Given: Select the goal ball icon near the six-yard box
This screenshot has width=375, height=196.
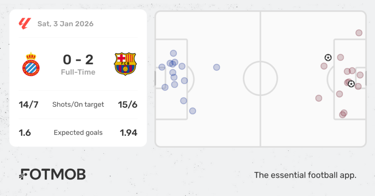Looking at the screenshot, I should (351, 84).
